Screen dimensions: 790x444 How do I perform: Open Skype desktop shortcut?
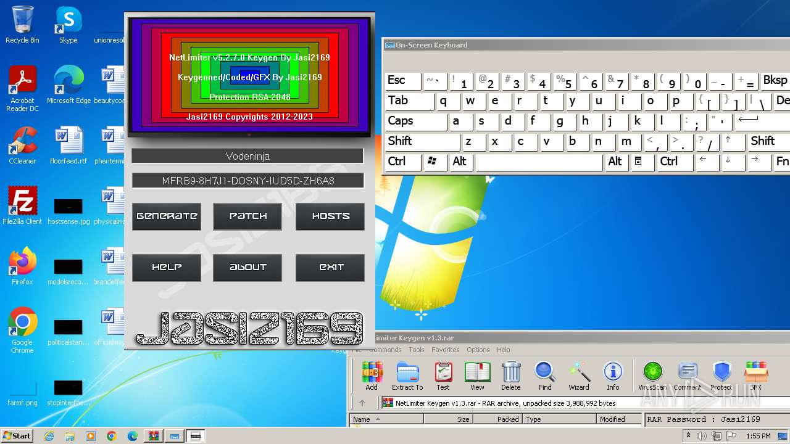pyautogui.click(x=68, y=25)
